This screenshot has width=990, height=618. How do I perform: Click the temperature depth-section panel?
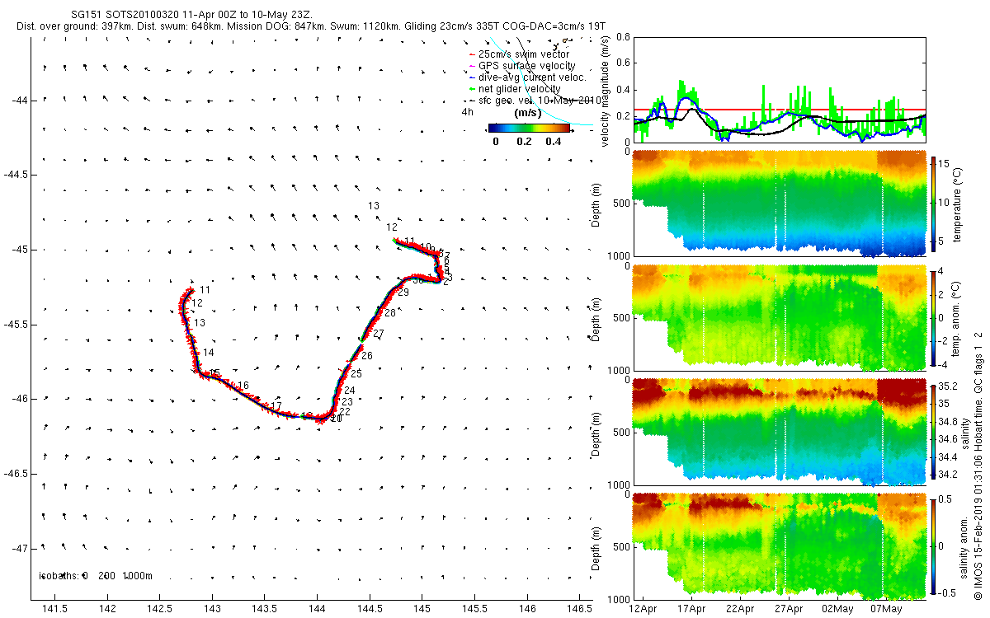(780, 204)
